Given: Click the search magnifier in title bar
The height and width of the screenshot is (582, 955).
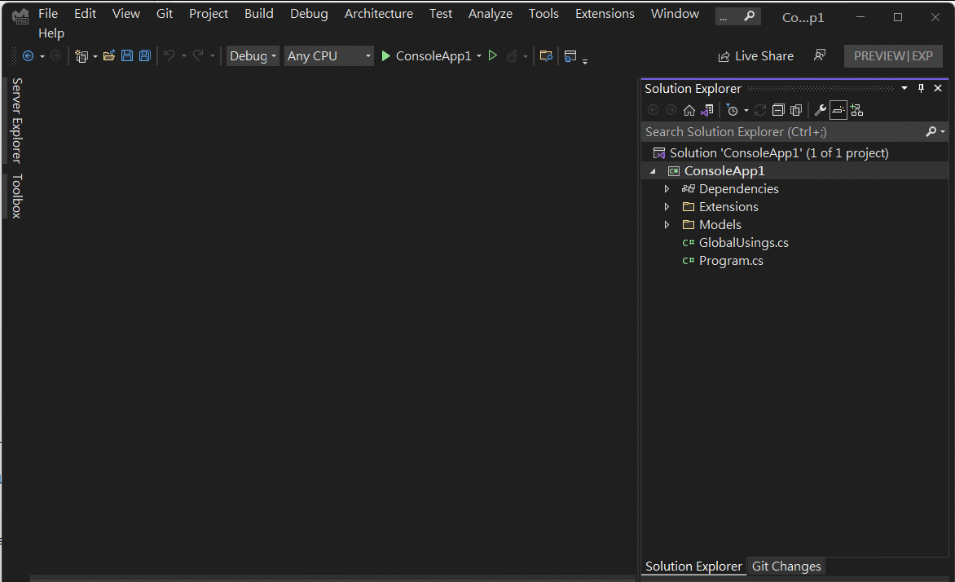Looking at the screenshot, I should pos(749,16).
